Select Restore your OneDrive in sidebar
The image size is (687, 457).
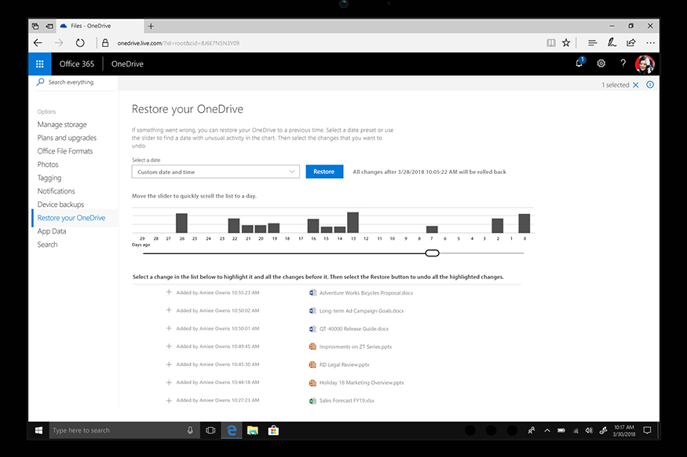71,218
